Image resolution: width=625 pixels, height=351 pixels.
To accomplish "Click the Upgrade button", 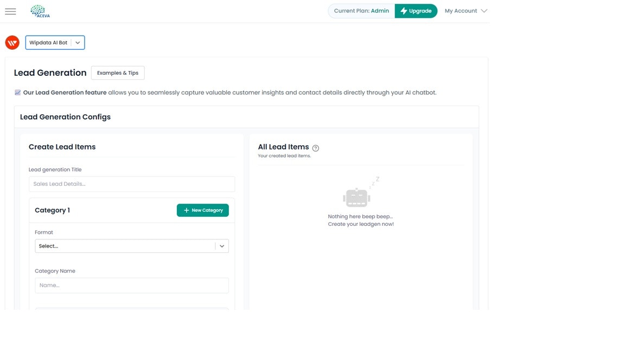I will pyautogui.click(x=416, y=11).
